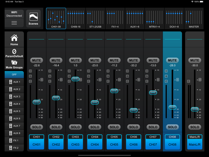Go to the Home screen
The height and width of the screenshot is (157, 209).
14,39
